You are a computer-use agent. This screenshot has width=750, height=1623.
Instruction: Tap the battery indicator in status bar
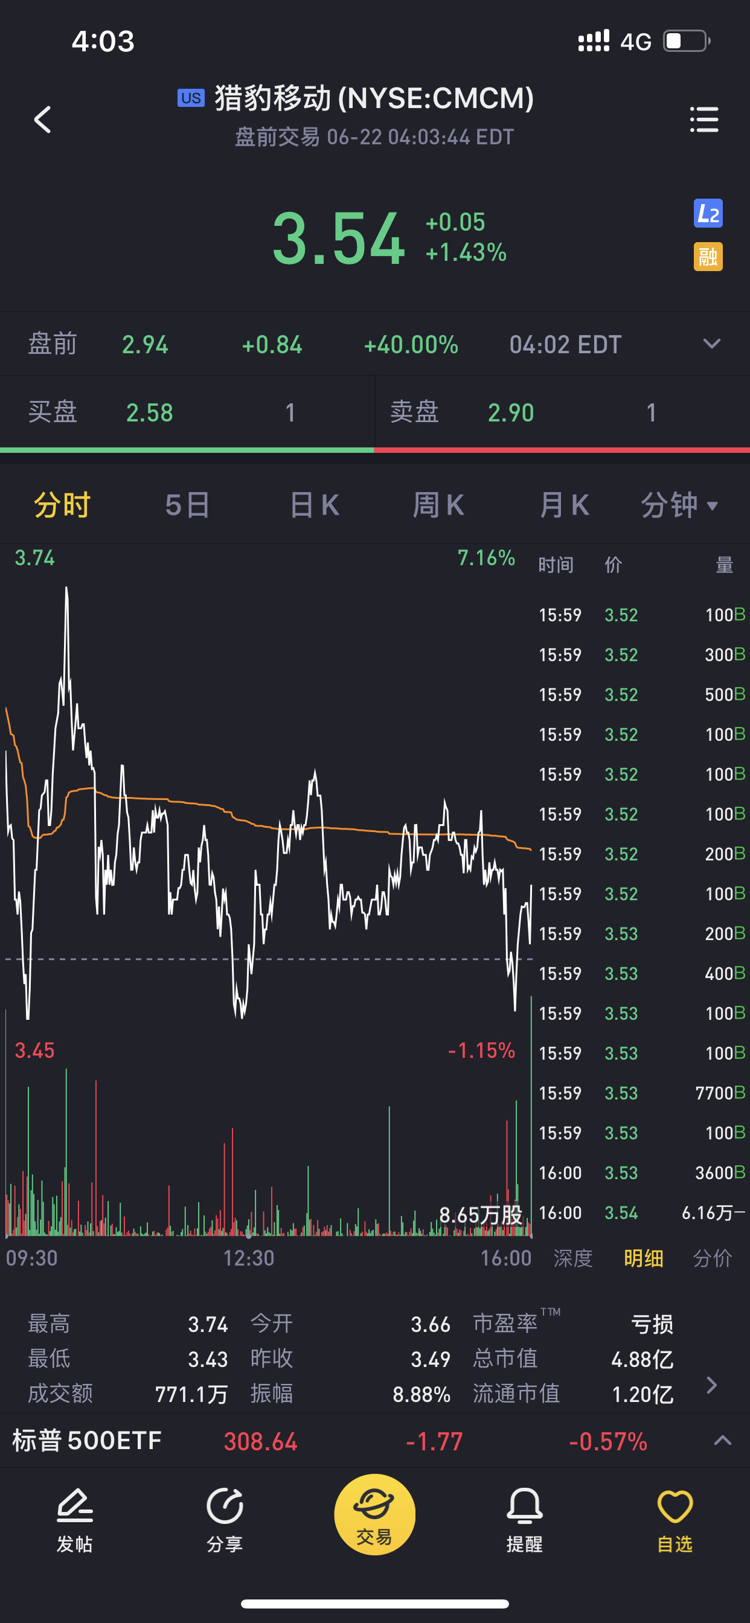(687, 41)
